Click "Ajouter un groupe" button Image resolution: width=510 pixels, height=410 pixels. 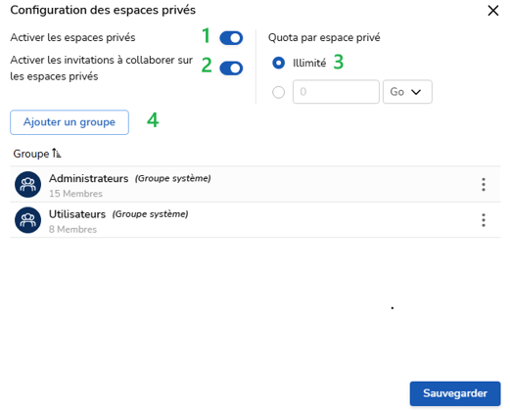[70, 122]
